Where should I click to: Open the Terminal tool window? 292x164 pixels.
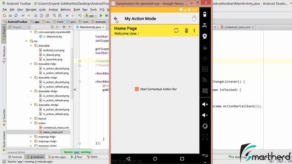[x=15, y=157]
